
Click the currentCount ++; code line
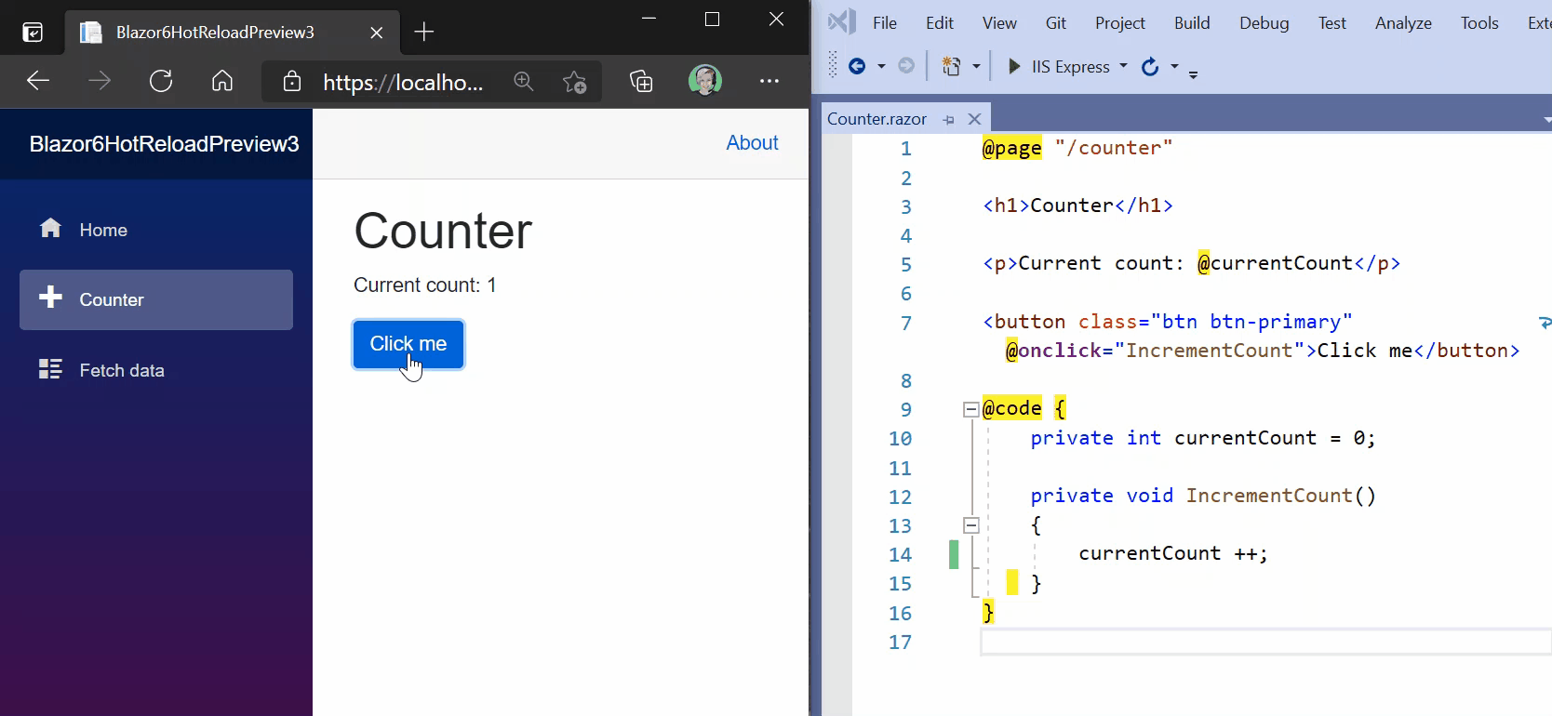[1172, 553]
